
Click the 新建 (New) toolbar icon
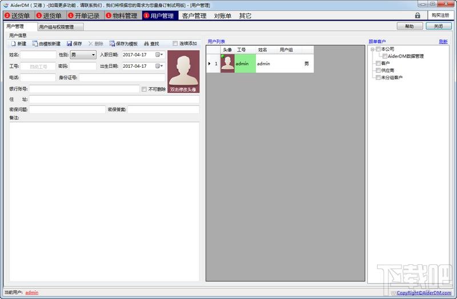click(x=13, y=44)
